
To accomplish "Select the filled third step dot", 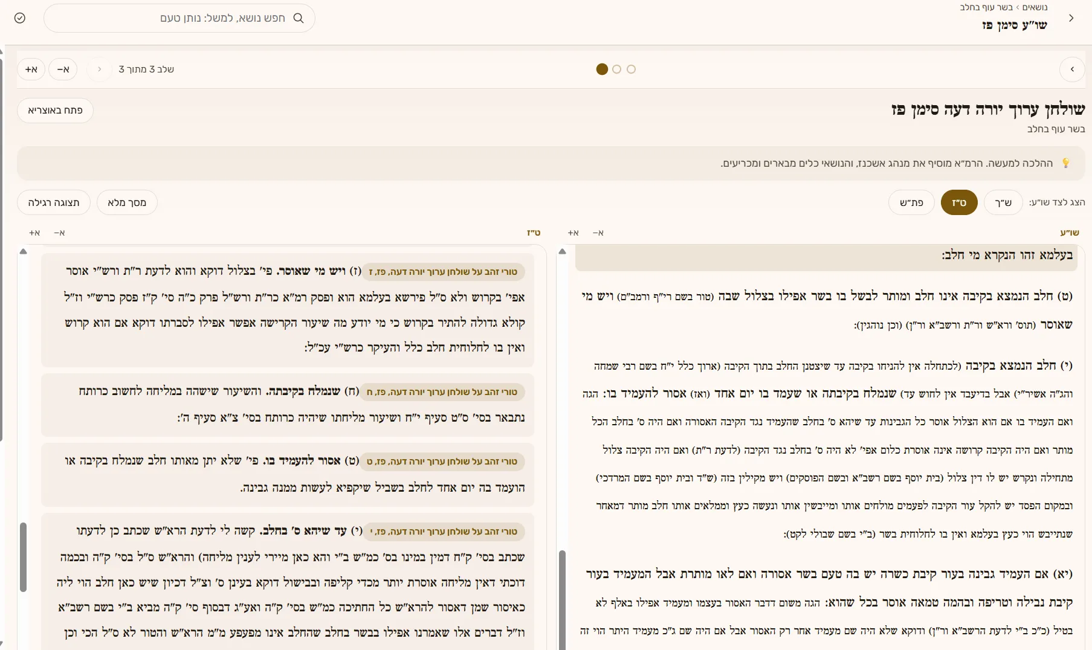I will [x=602, y=69].
